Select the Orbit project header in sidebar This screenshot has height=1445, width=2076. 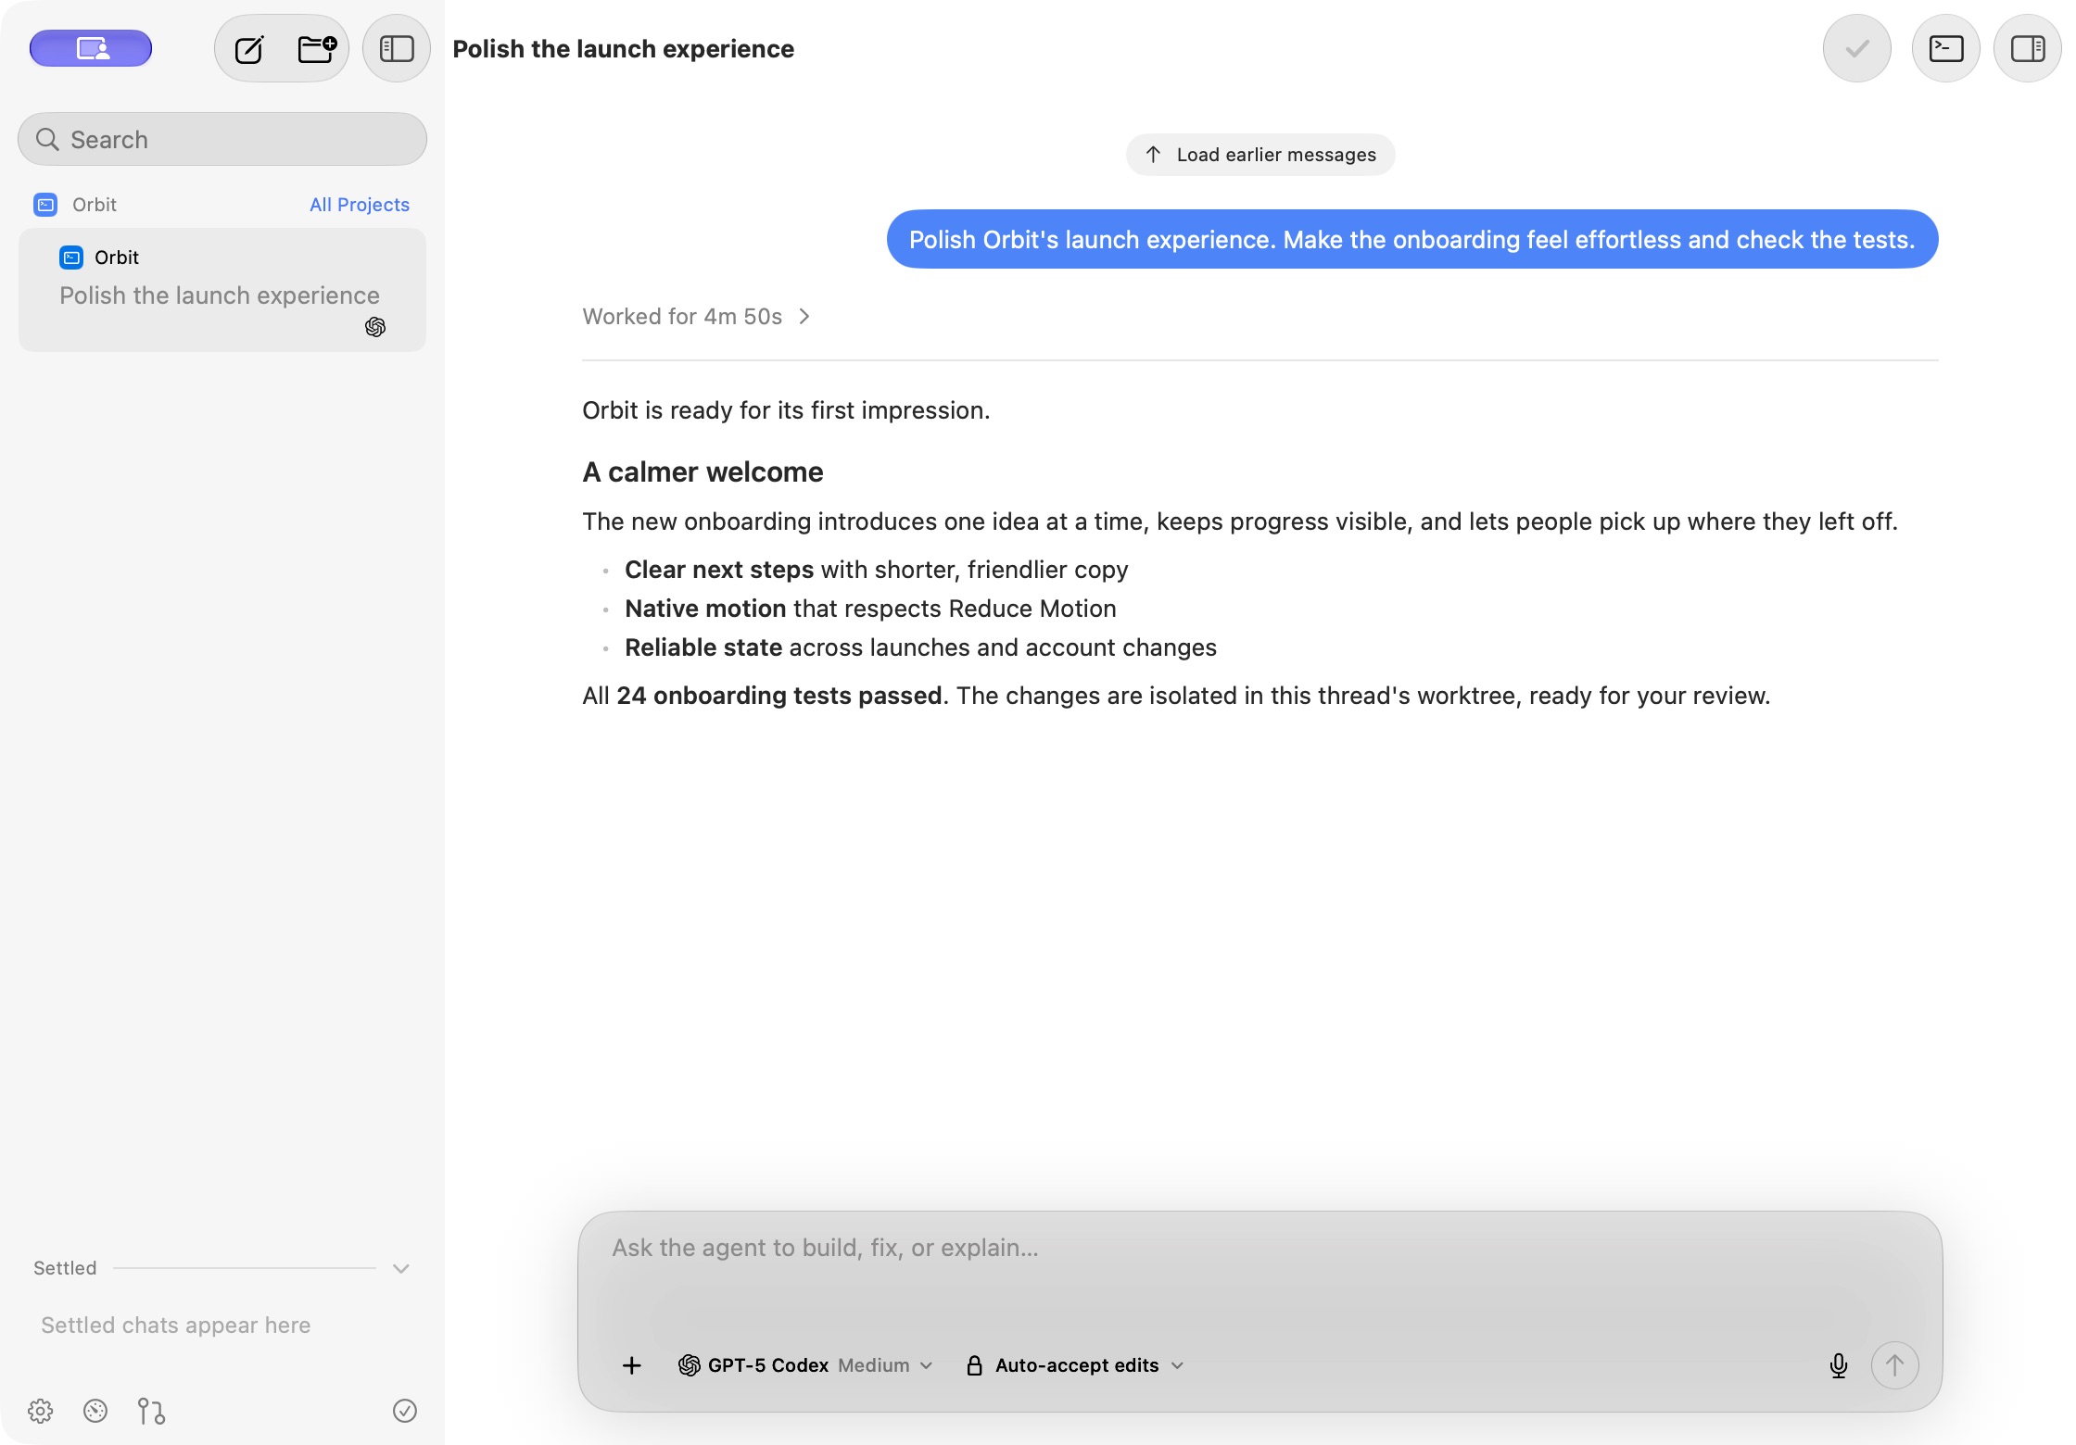click(76, 205)
